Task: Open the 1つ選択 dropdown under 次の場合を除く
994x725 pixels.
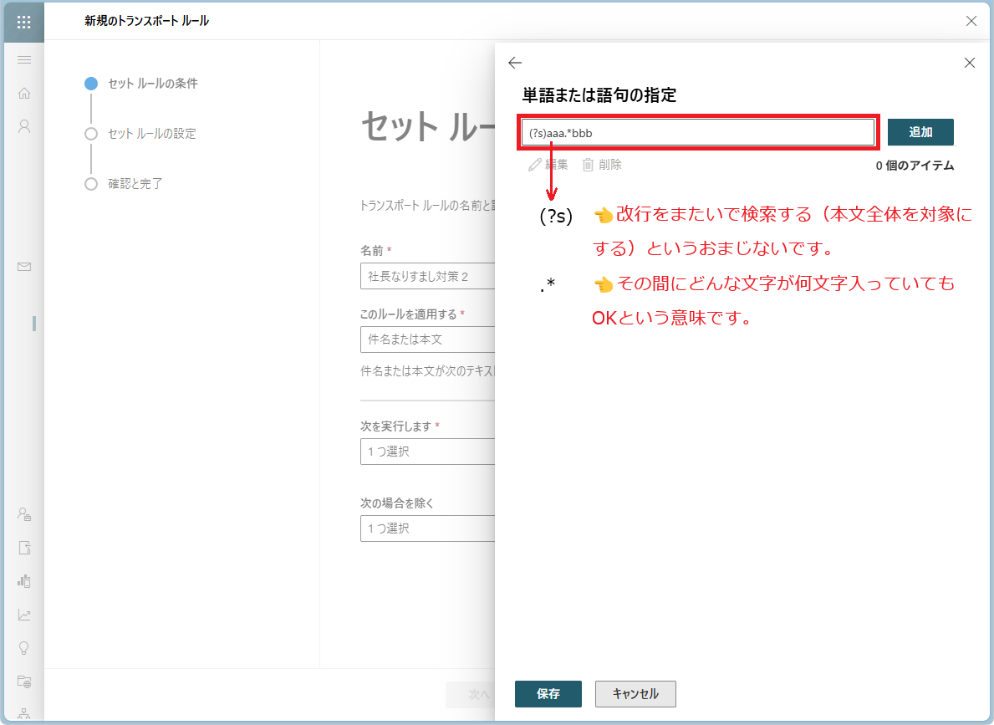Action: pos(427,528)
